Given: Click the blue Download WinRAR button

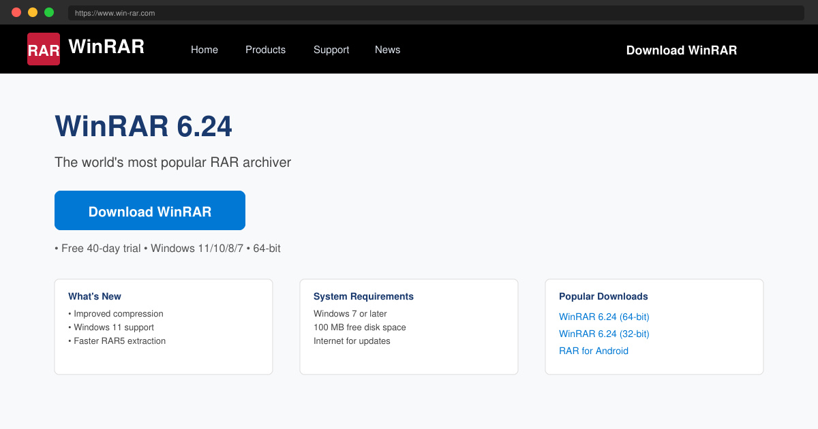Looking at the screenshot, I should pyautogui.click(x=150, y=210).
